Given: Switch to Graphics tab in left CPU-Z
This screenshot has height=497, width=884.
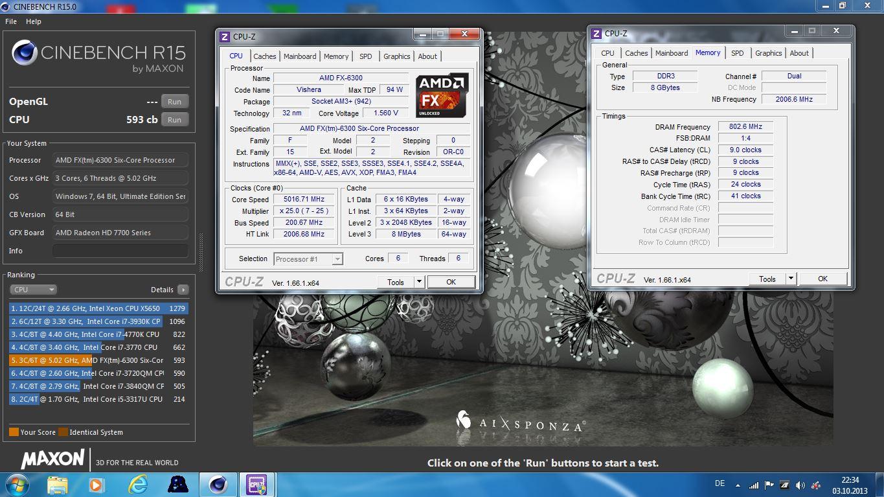Looking at the screenshot, I should (397, 56).
